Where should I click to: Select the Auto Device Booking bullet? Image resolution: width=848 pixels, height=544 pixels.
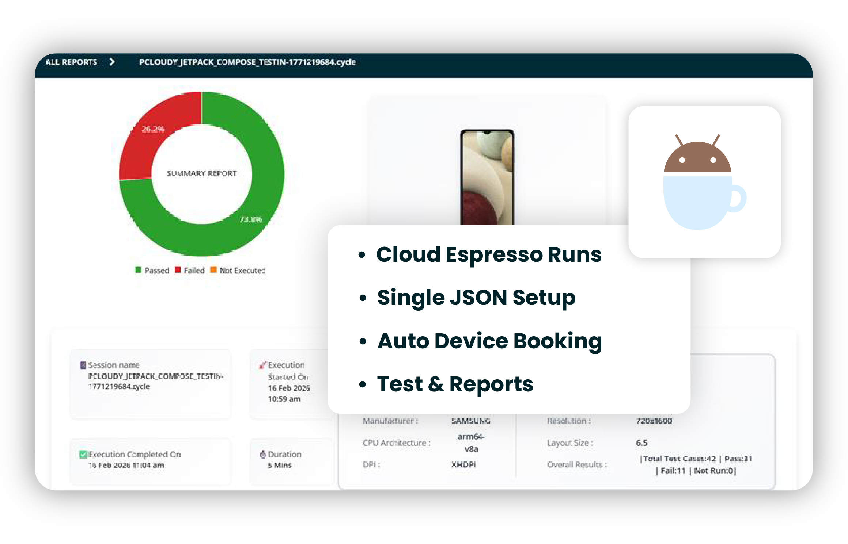click(x=489, y=341)
